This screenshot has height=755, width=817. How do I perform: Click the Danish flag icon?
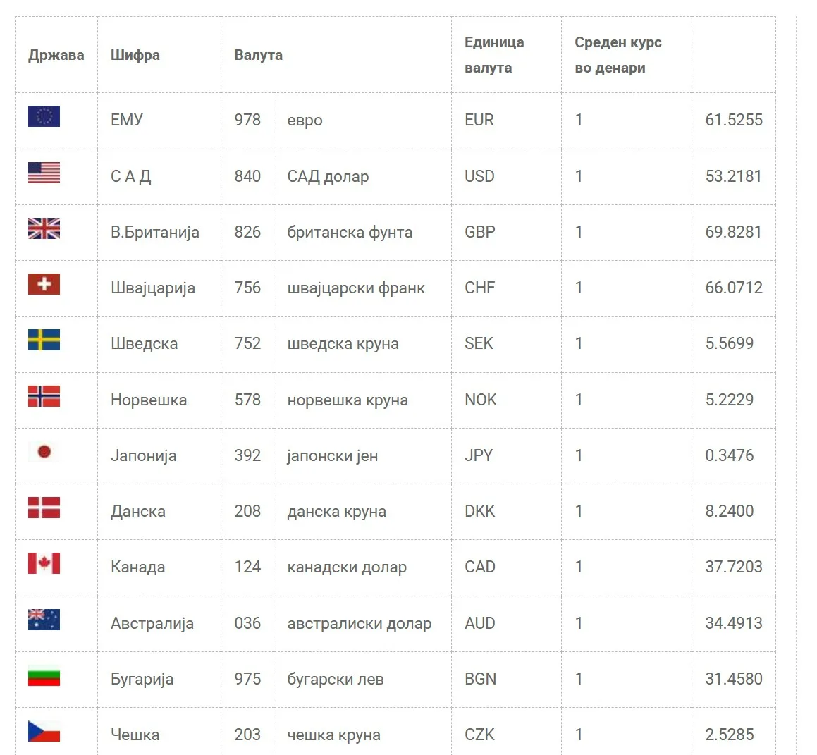coord(44,508)
